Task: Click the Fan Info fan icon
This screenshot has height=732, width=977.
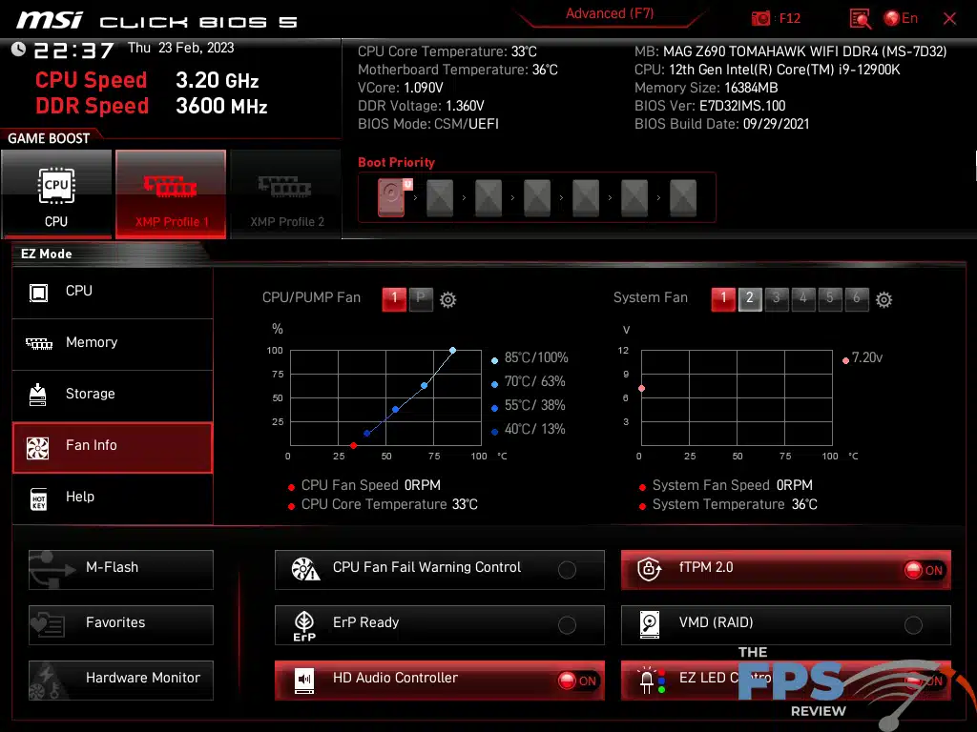Action: pyautogui.click(x=37, y=448)
